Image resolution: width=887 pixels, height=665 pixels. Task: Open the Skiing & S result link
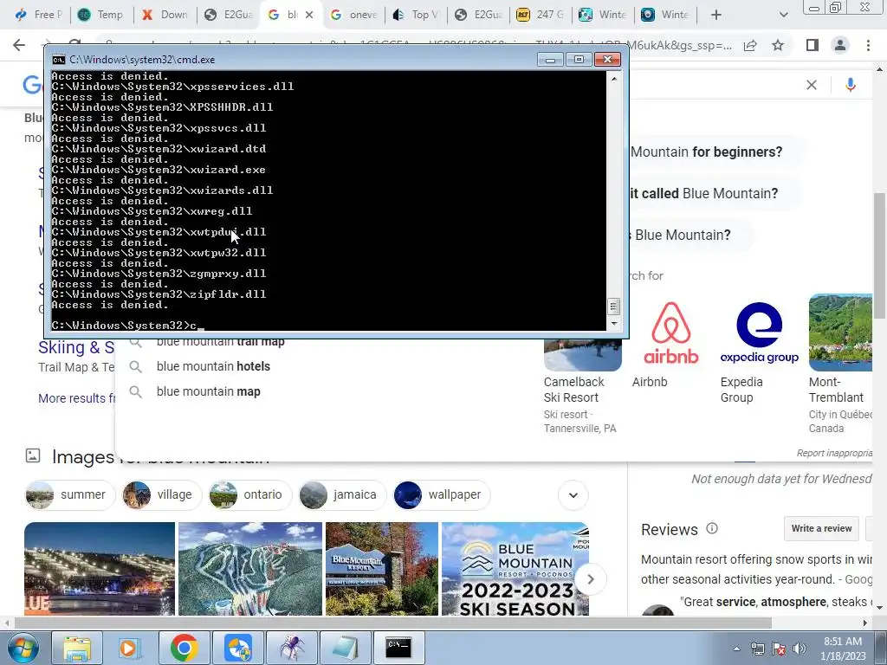click(76, 347)
